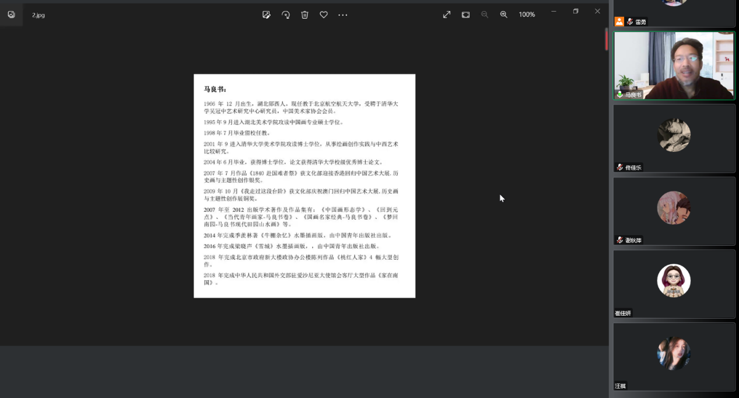Zoom in with the plus magnifier
739x398 pixels.
(504, 15)
